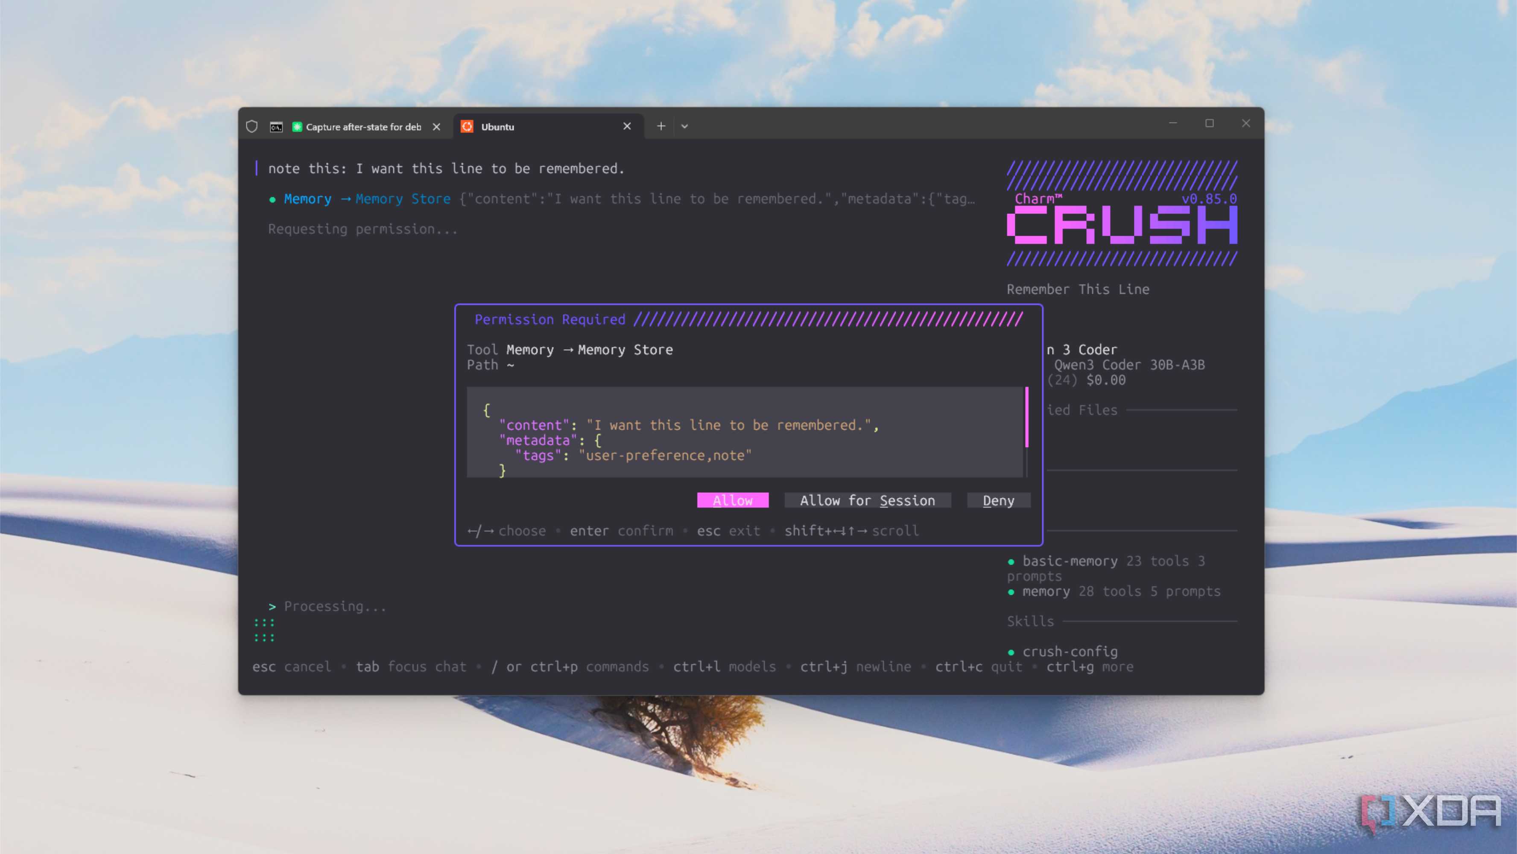Click the shield icon in terminal title bar

[251, 127]
